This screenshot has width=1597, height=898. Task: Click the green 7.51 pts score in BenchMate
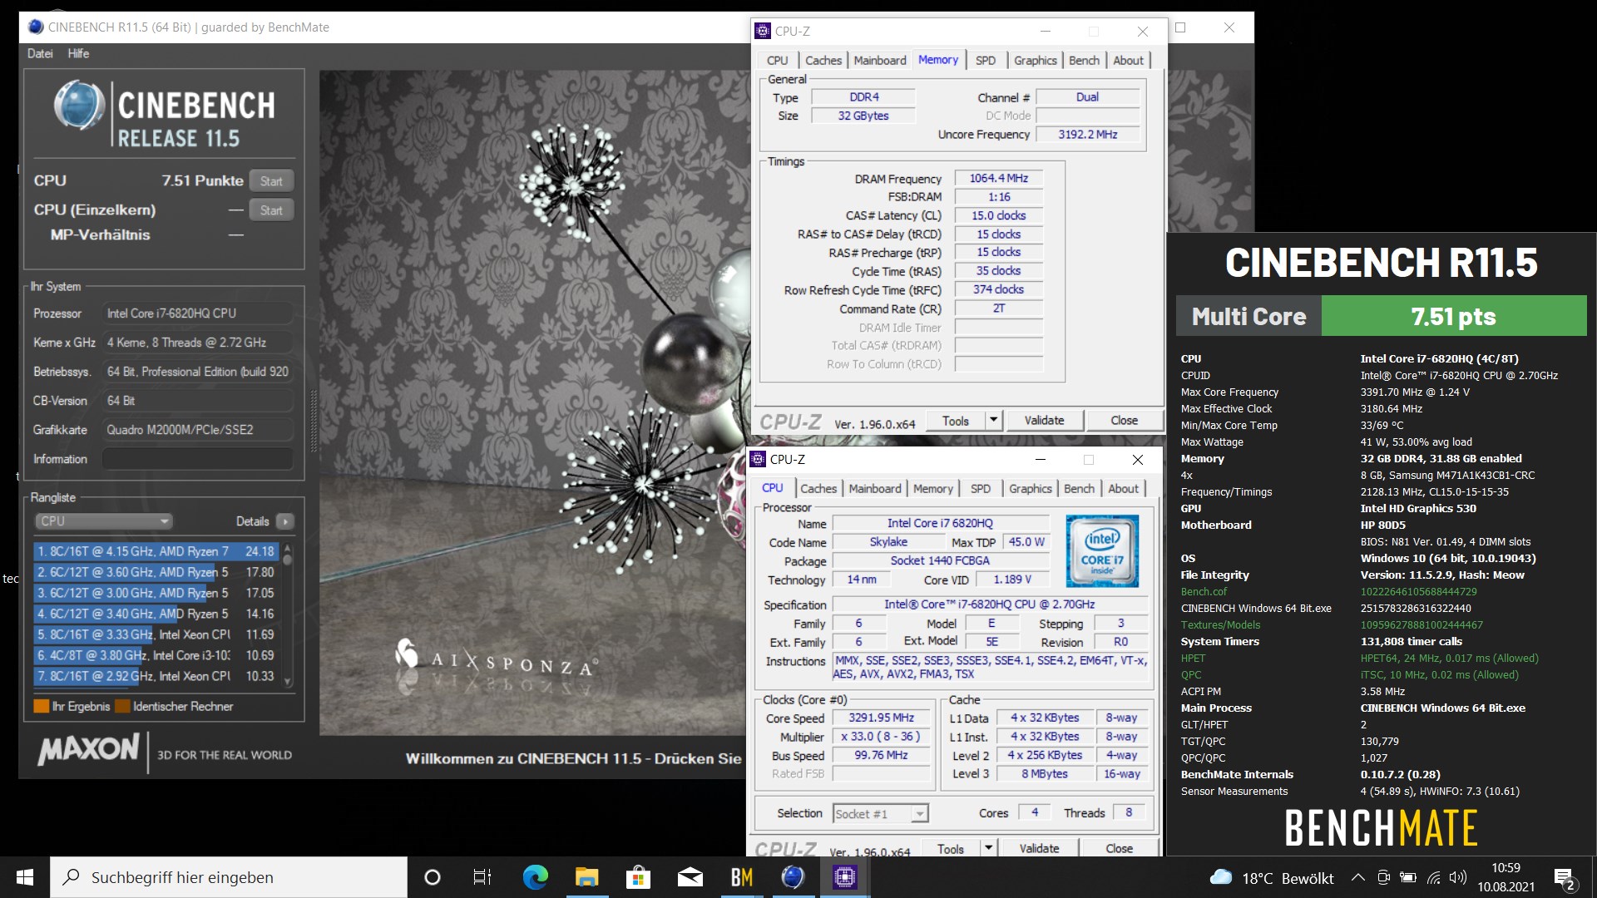(1453, 316)
